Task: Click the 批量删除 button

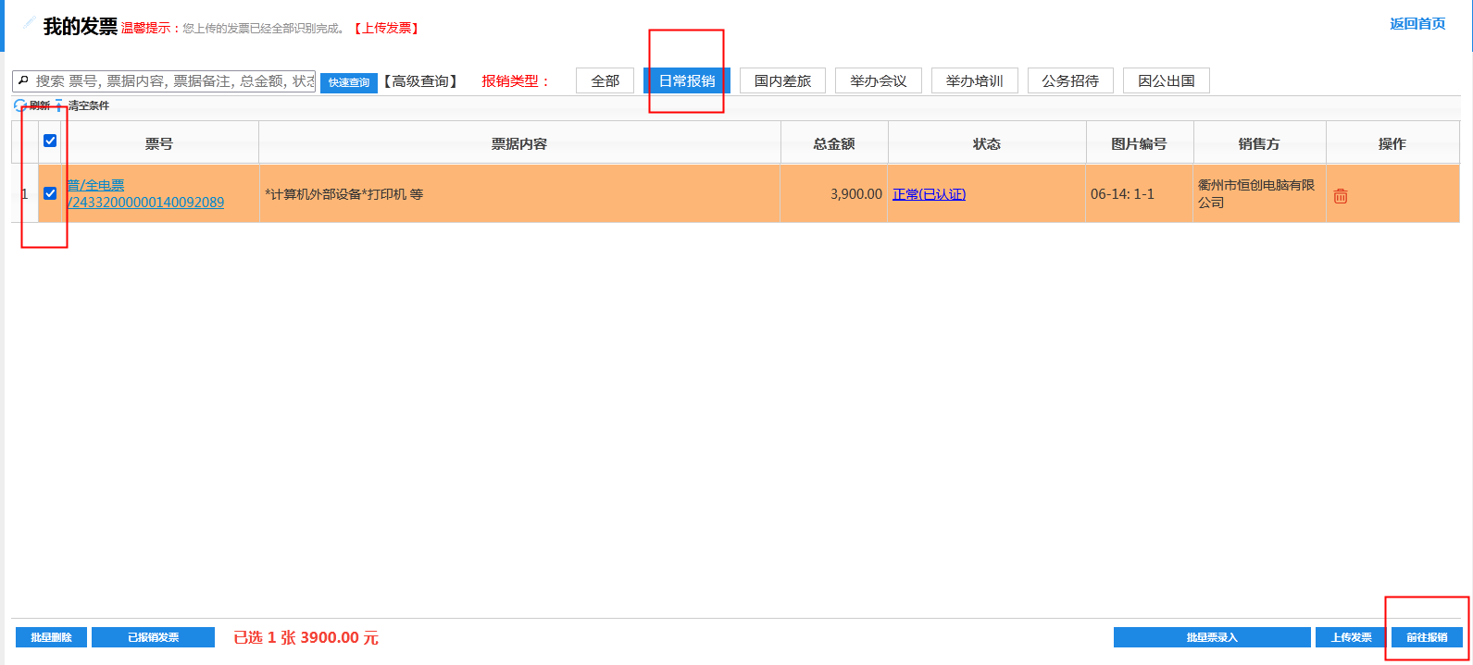Action: point(51,637)
